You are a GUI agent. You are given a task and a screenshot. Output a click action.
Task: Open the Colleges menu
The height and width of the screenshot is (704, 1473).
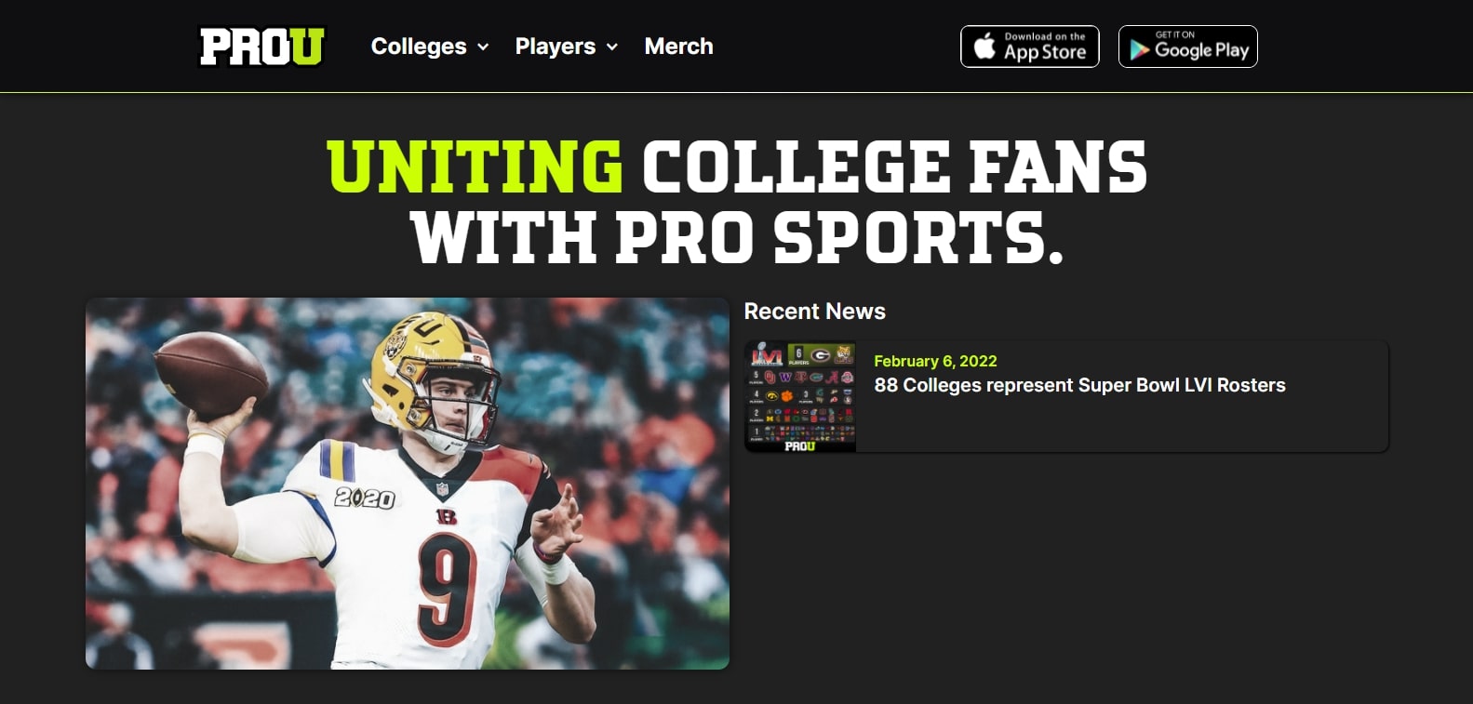click(419, 46)
